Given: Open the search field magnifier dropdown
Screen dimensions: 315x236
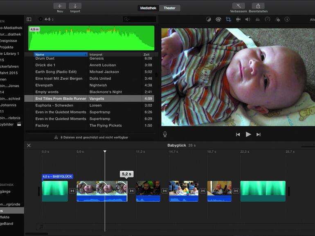Looking at the screenshot, I should tap(127, 19).
